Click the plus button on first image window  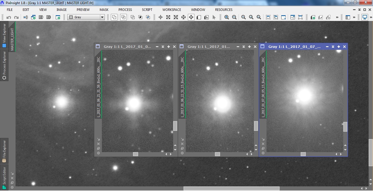pos(168,47)
